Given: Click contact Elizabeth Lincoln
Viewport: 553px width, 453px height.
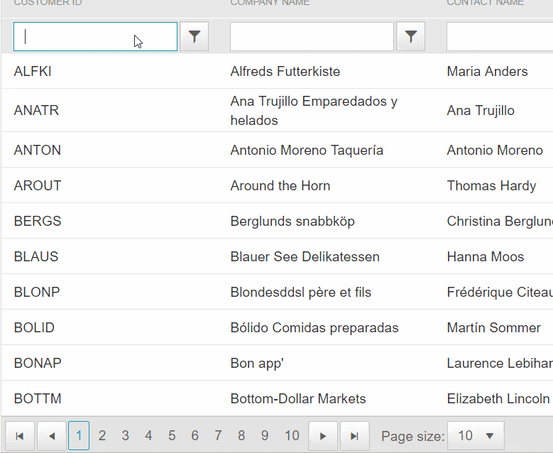Looking at the screenshot, I should click(498, 398).
